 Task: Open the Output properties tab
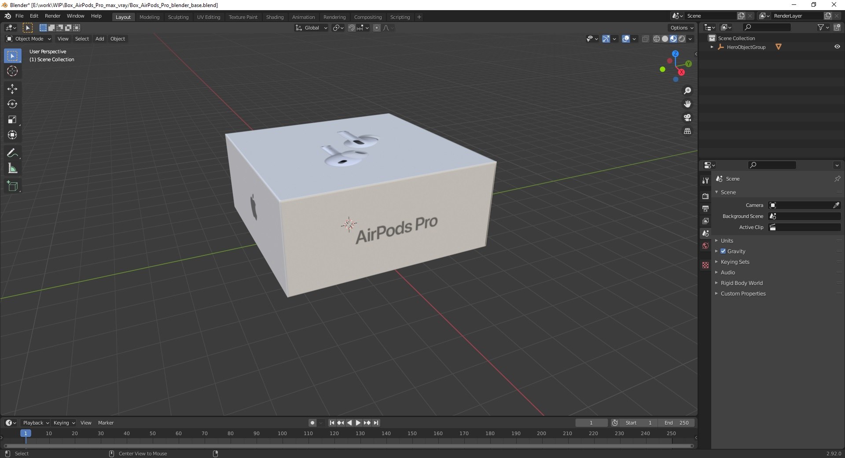(x=705, y=208)
